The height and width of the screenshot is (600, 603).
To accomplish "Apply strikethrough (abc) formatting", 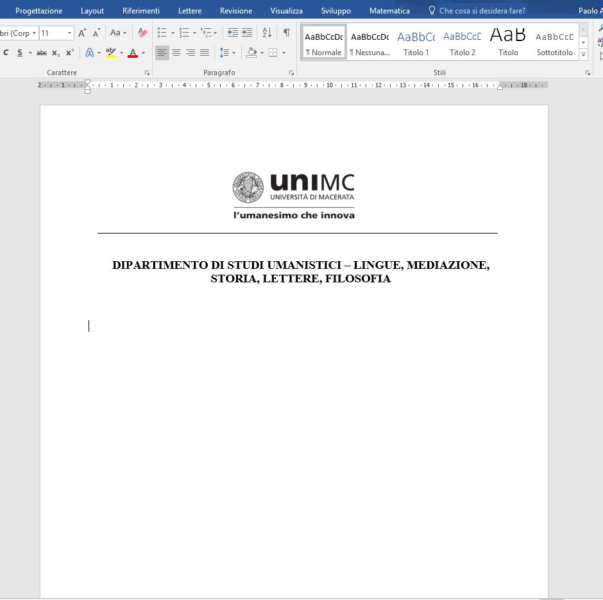I will click(x=42, y=53).
